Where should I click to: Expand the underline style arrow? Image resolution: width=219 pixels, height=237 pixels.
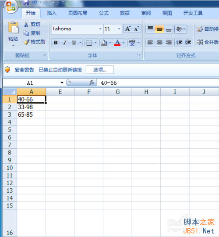pyautogui.click(x=81, y=43)
